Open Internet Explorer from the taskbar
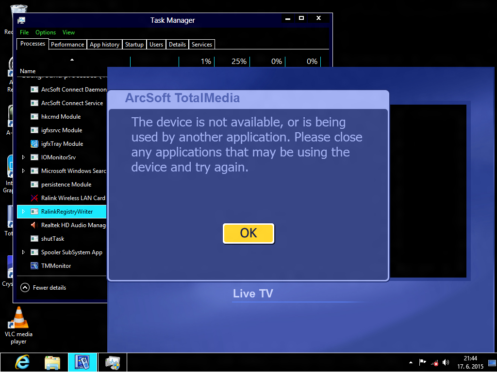Screen dimensions: 497x372 (22, 362)
